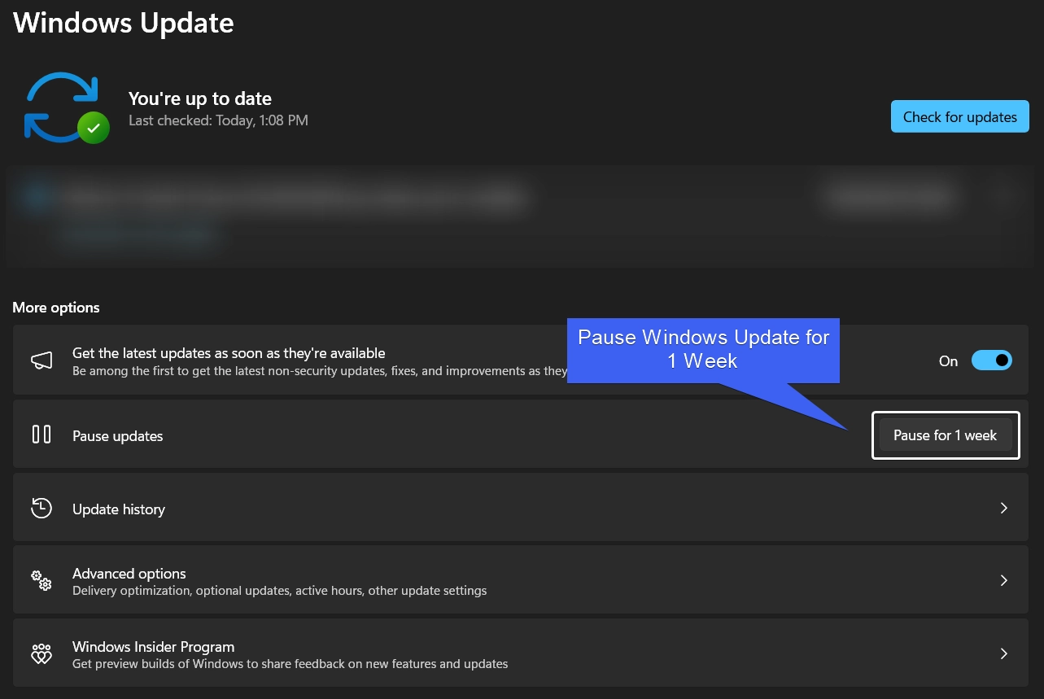
Task: Click 'Get preview builds of Windows' description
Action: click(290, 664)
